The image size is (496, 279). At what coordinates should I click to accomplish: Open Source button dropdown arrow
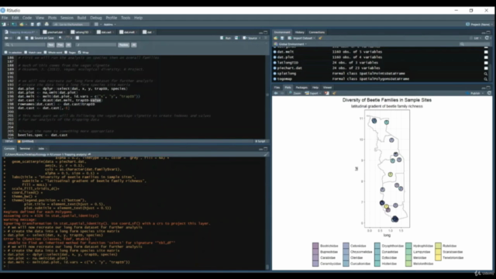[260, 38]
